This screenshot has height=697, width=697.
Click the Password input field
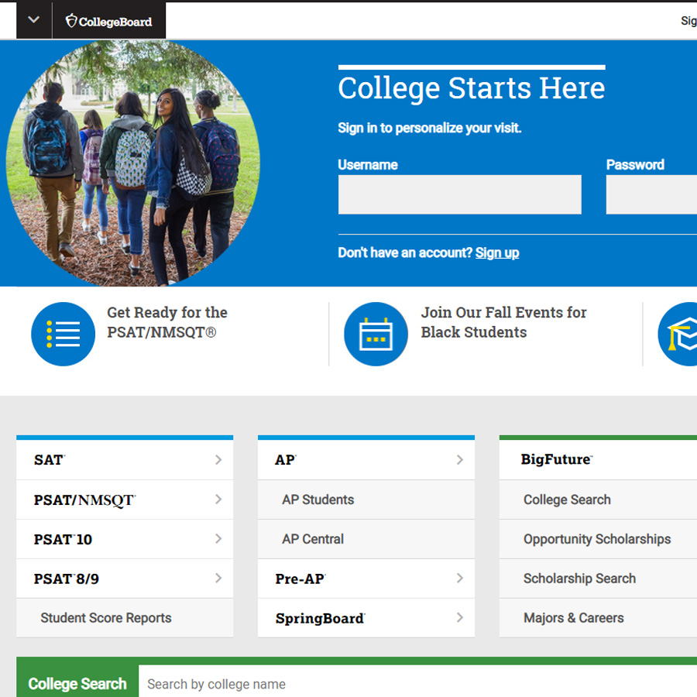click(651, 194)
